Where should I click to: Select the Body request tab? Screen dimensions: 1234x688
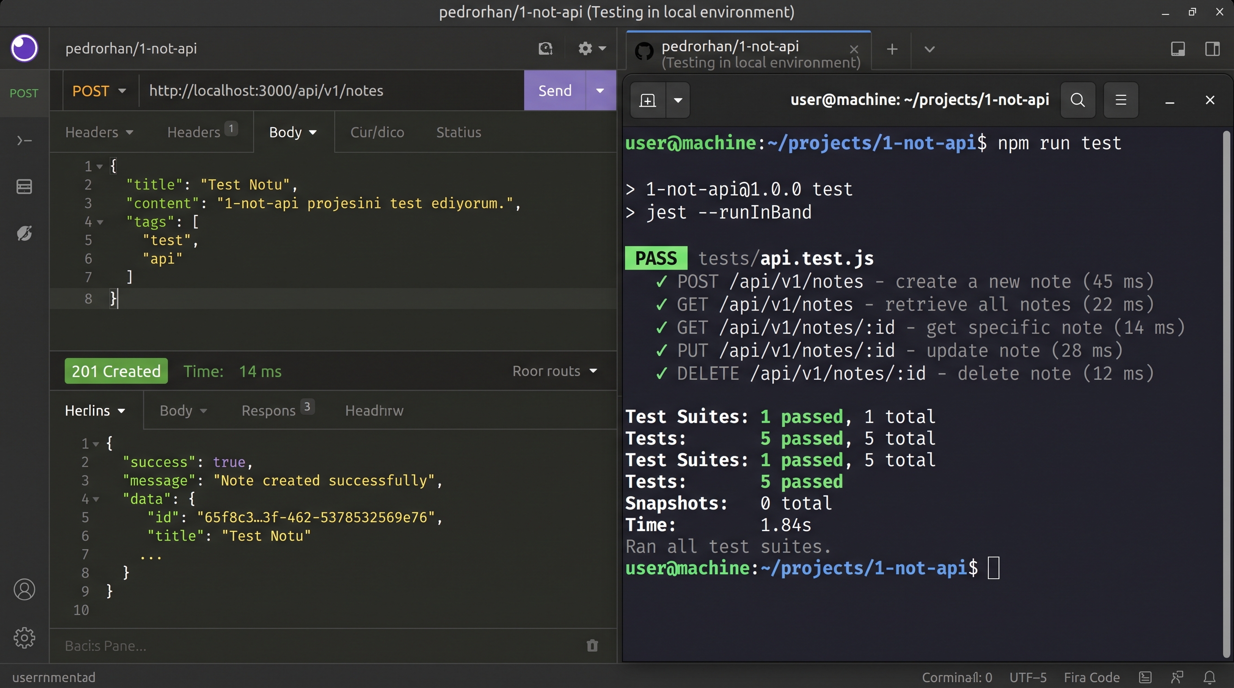click(293, 132)
